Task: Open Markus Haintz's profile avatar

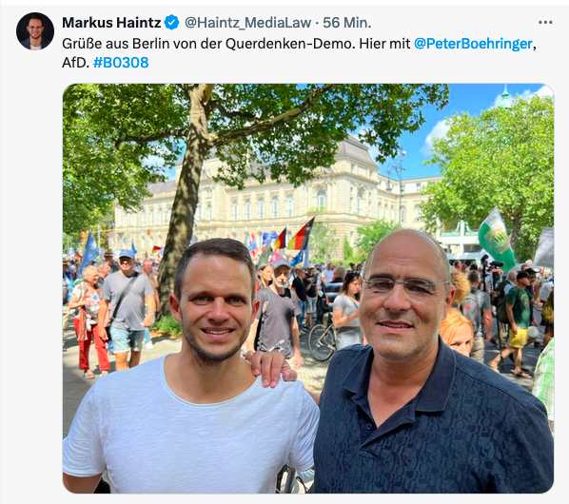Action: coord(35,31)
